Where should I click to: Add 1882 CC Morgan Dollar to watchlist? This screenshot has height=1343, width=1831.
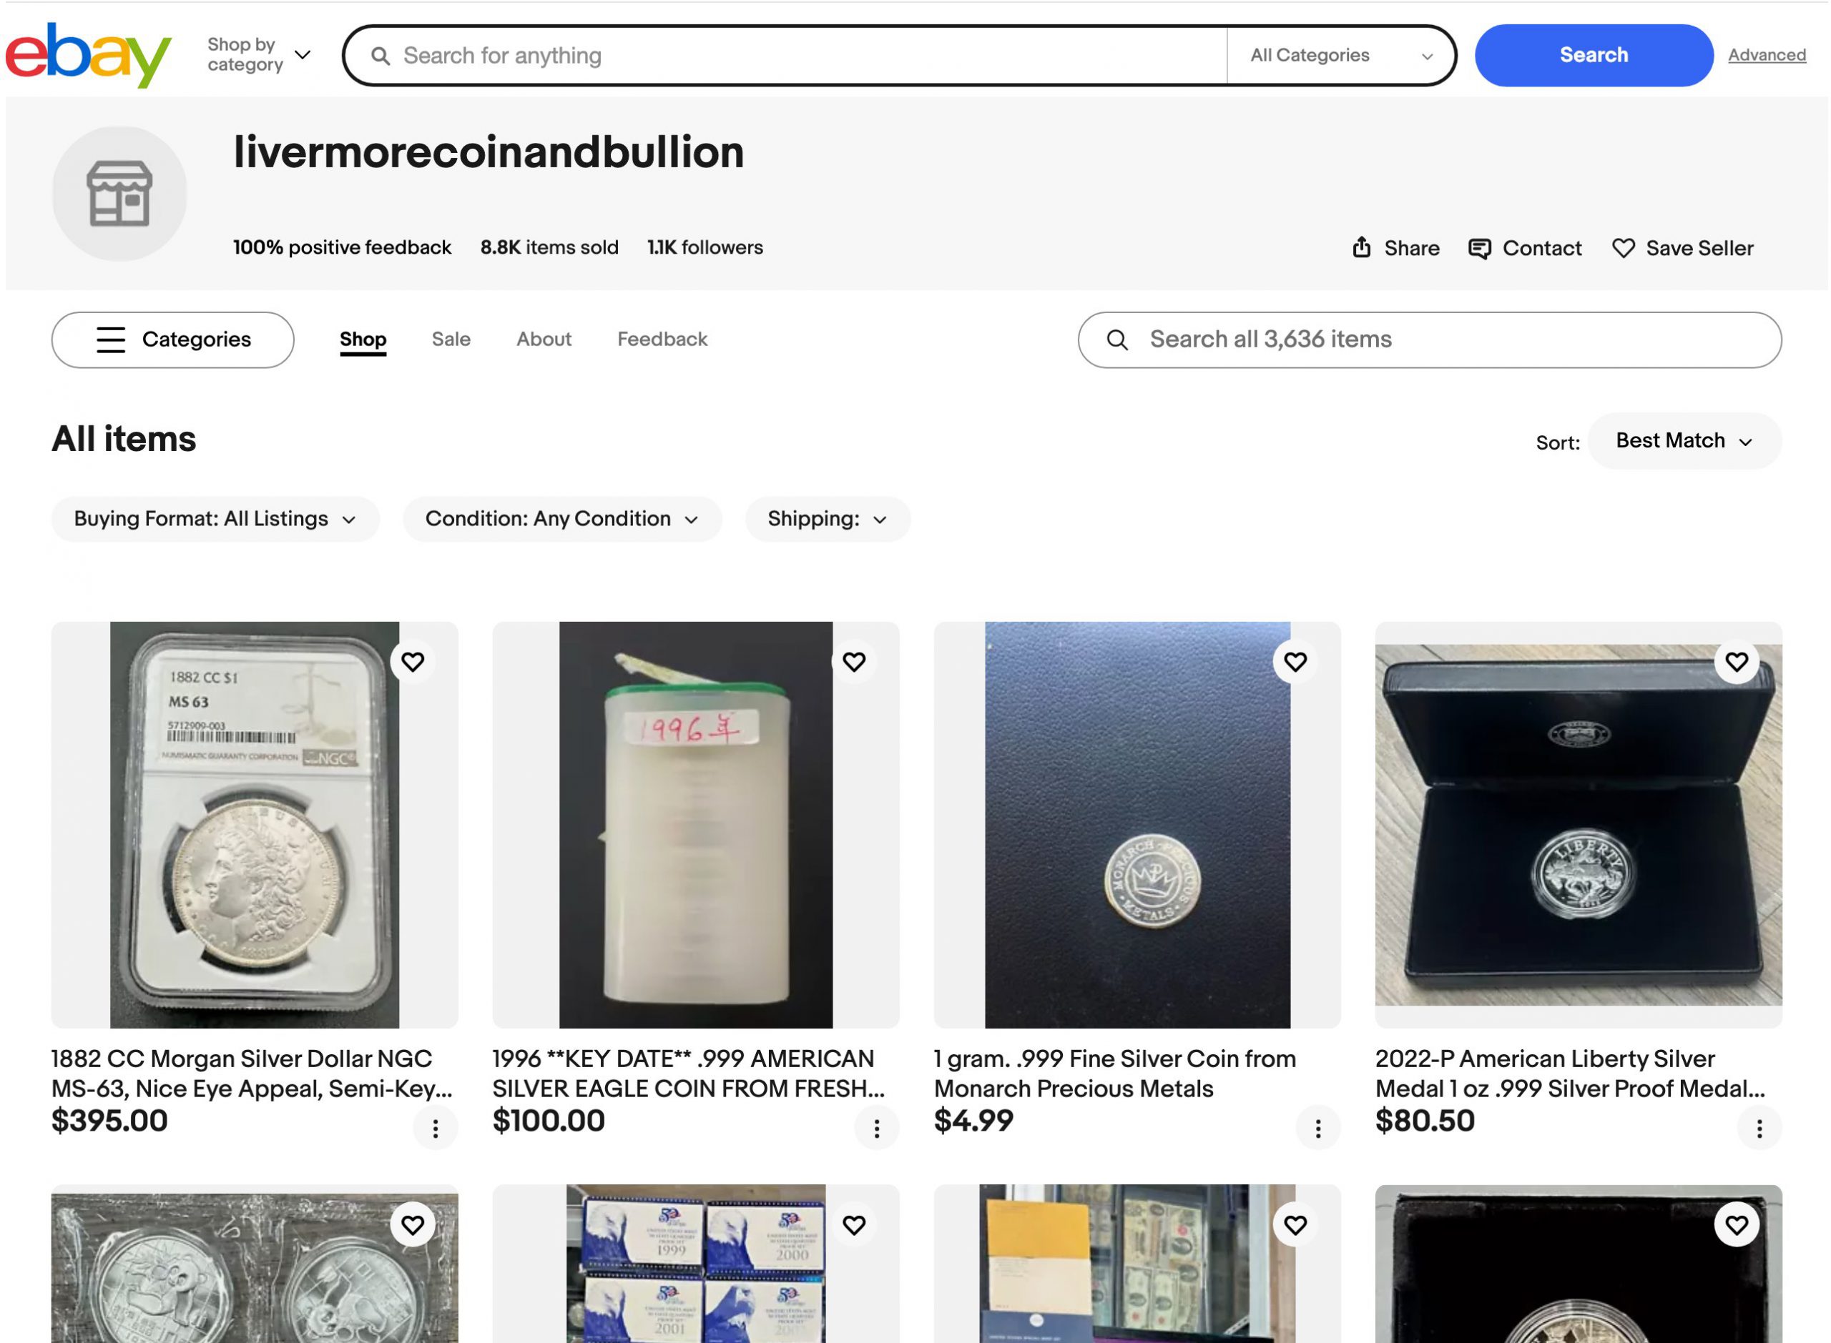pyautogui.click(x=413, y=662)
